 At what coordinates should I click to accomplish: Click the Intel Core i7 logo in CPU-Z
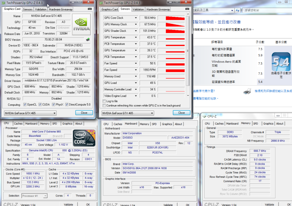[x=84, y=138]
